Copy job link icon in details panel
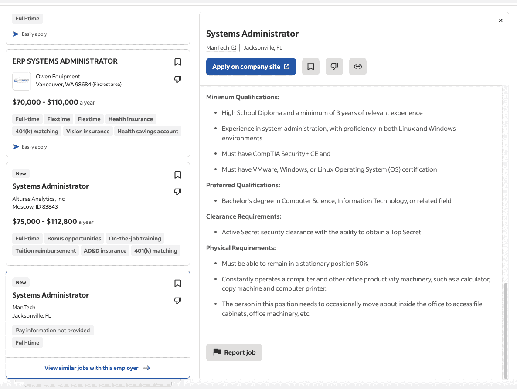Image resolution: width=517 pixels, height=389 pixels. pyautogui.click(x=358, y=67)
